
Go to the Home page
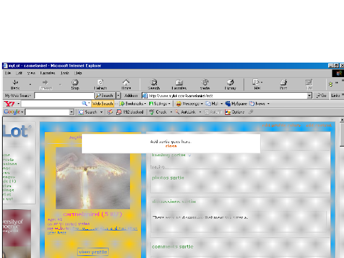126,84
